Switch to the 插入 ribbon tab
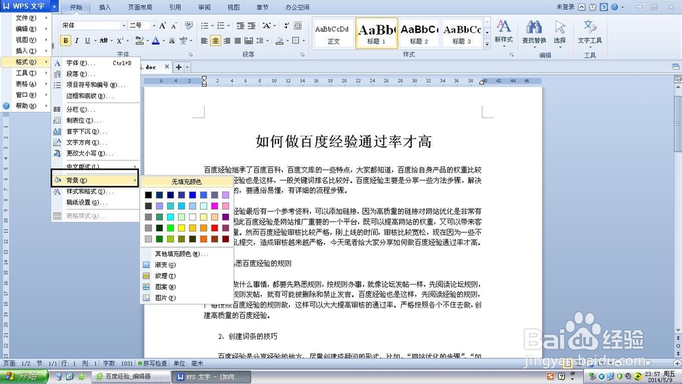Image resolution: width=682 pixels, height=384 pixels. pyautogui.click(x=105, y=7)
